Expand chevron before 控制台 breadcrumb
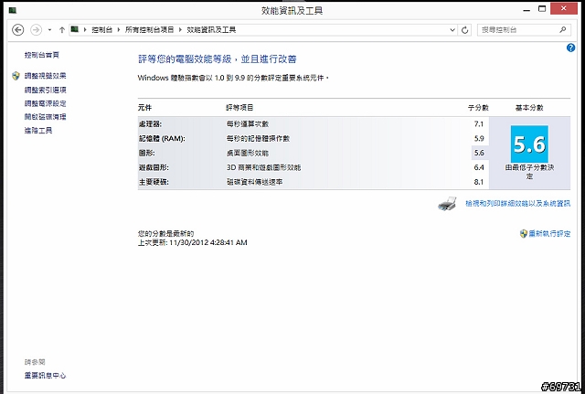This screenshot has height=394, width=585. click(85, 30)
